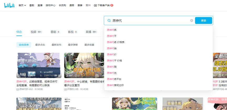Click the blue 搜索 button
Image resolution: width=227 pixels, height=110 pixels.
(204, 20)
